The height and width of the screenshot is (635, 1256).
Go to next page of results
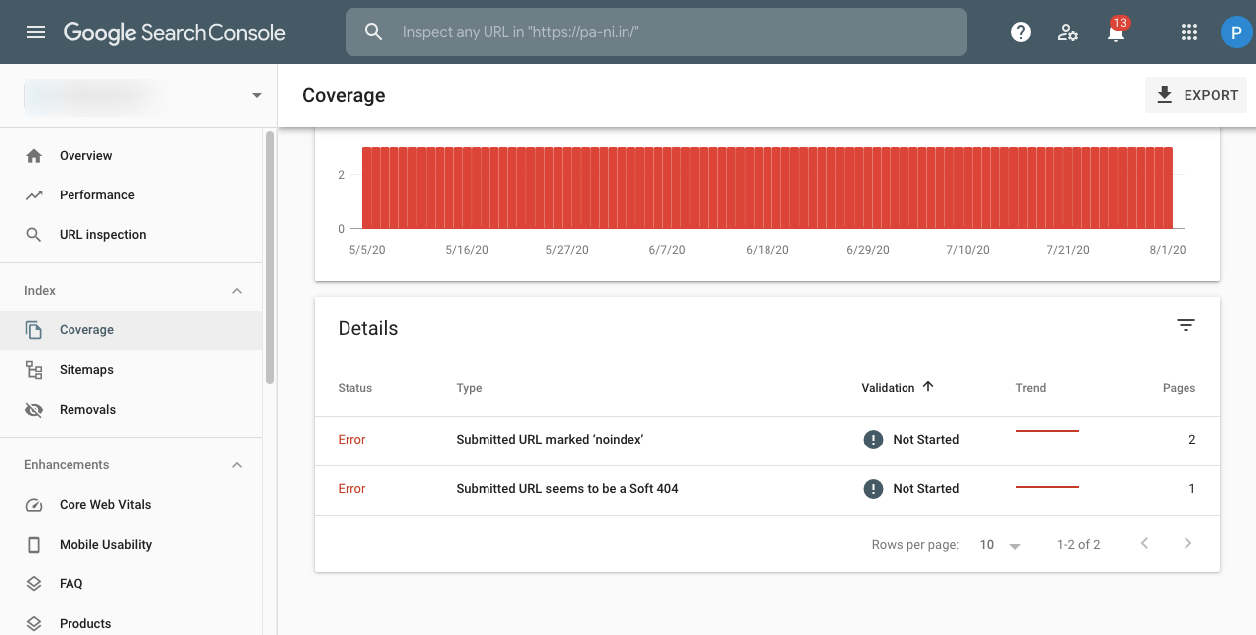(1187, 544)
